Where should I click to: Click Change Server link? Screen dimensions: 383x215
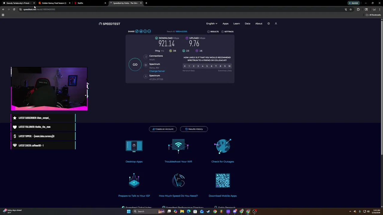[x=157, y=71]
